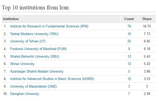The height and width of the screenshot is (101, 159).
Task: Click Azarbaijan Shahid Madani University link
Action: [x=37, y=71]
